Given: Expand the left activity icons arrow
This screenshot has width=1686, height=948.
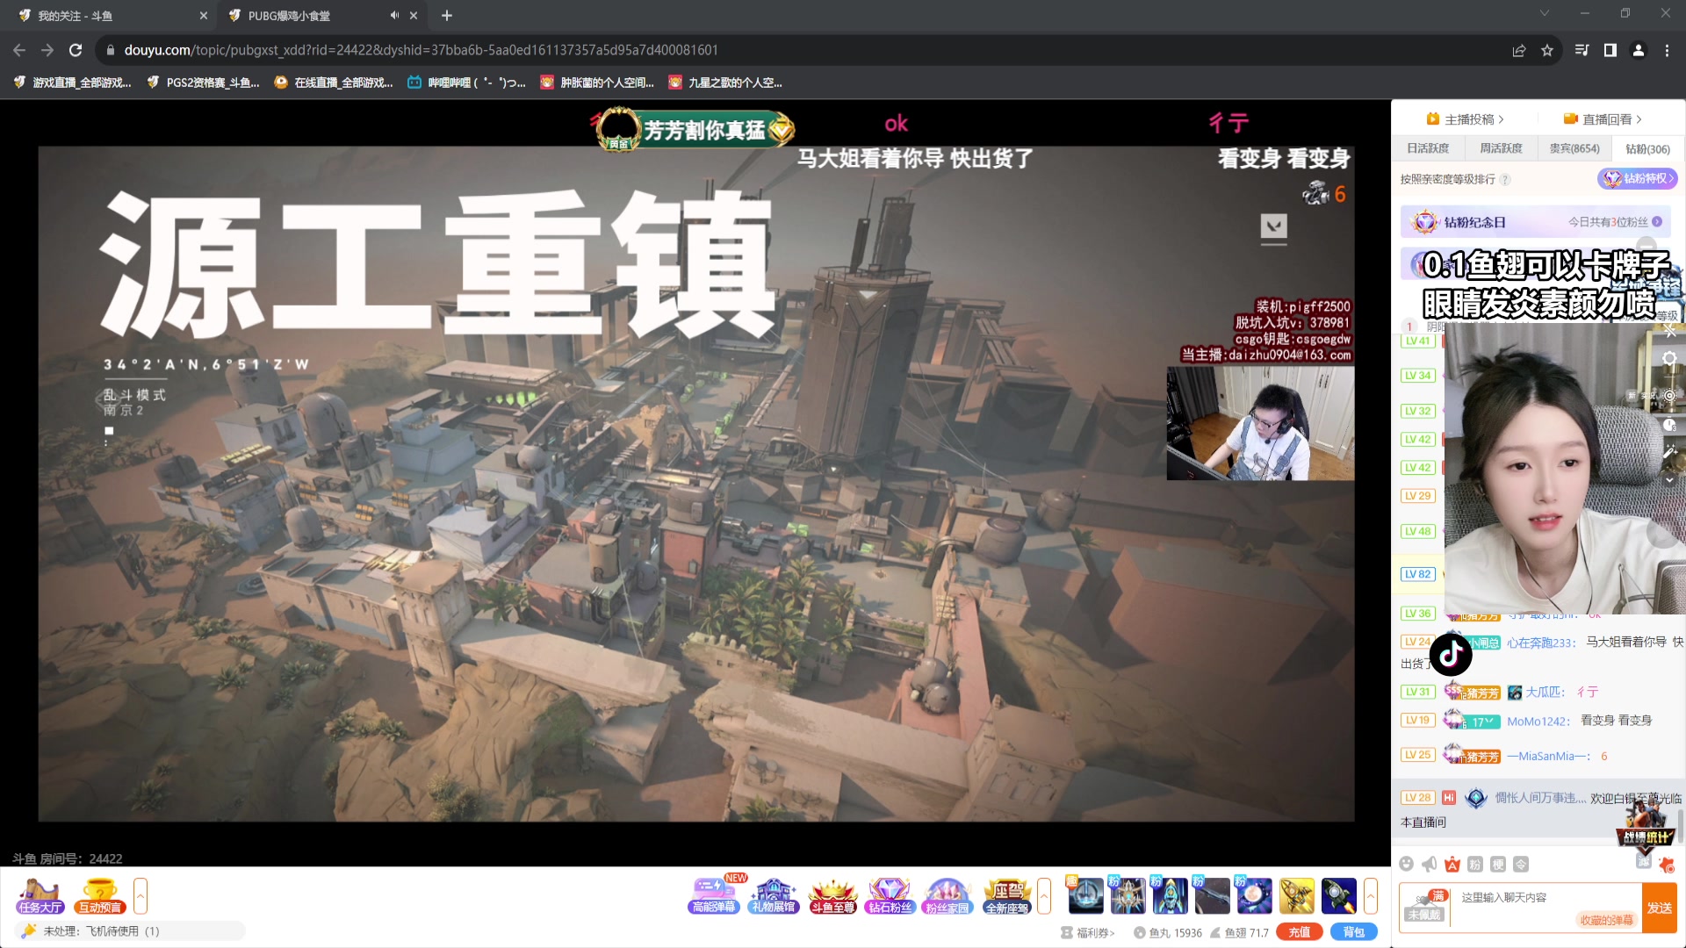Looking at the screenshot, I should (x=140, y=896).
